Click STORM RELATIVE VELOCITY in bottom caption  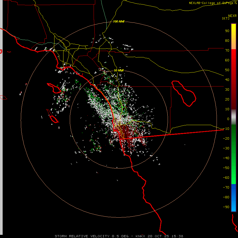(82, 236)
